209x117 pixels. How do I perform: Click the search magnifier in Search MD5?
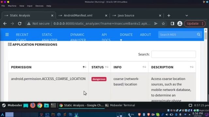(199, 34)
